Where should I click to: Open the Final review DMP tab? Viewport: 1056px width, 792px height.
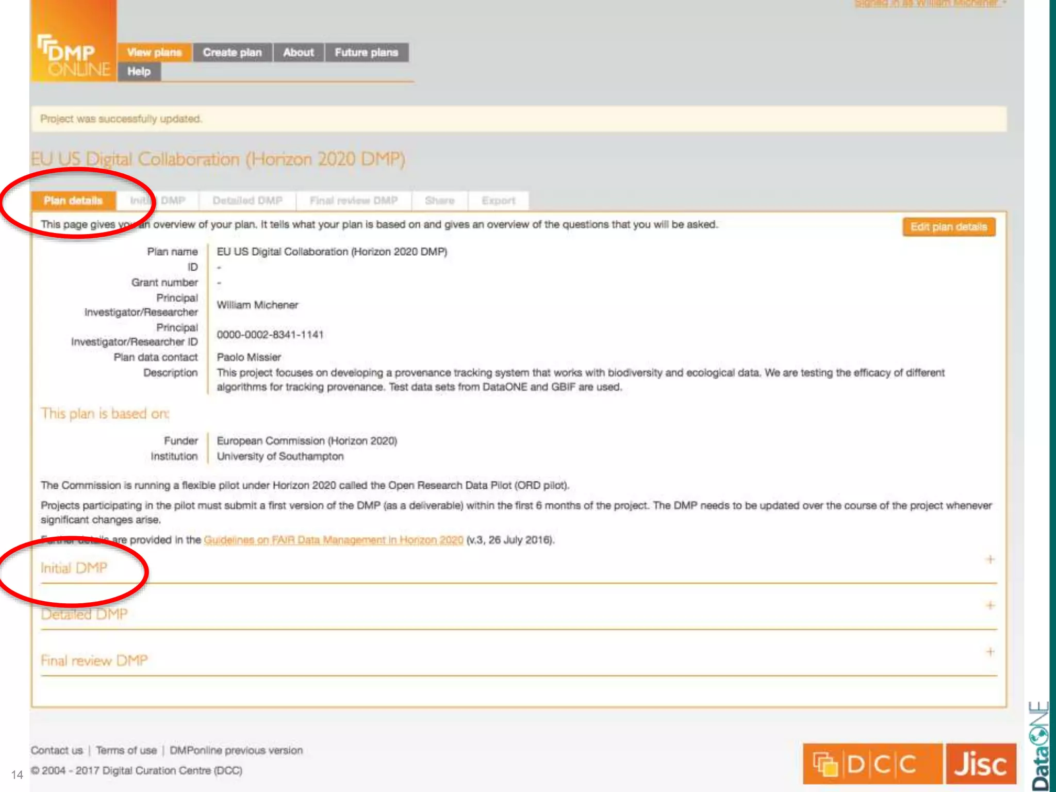click(x=354, y=201)
